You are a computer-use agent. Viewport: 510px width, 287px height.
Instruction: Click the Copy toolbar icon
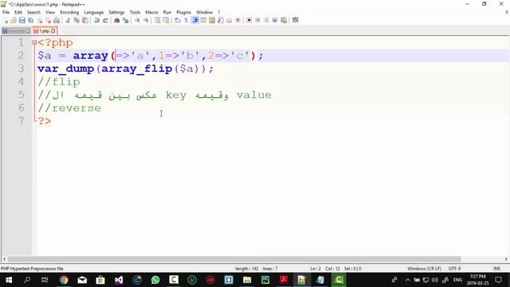coord(76,21)
